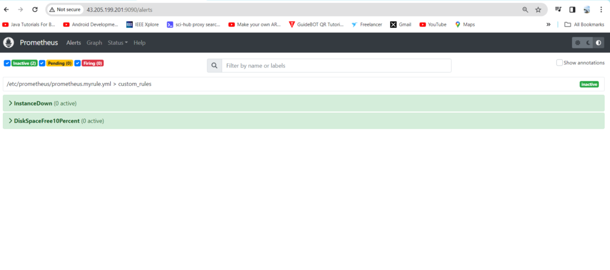This screenshot has height=270, width=610.
Task: Open Make your own AR bookmark
Action: tap(255, 24)
